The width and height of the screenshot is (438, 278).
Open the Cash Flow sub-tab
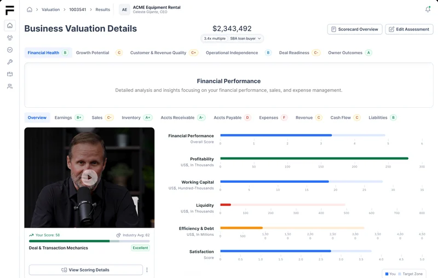point(345,118)
